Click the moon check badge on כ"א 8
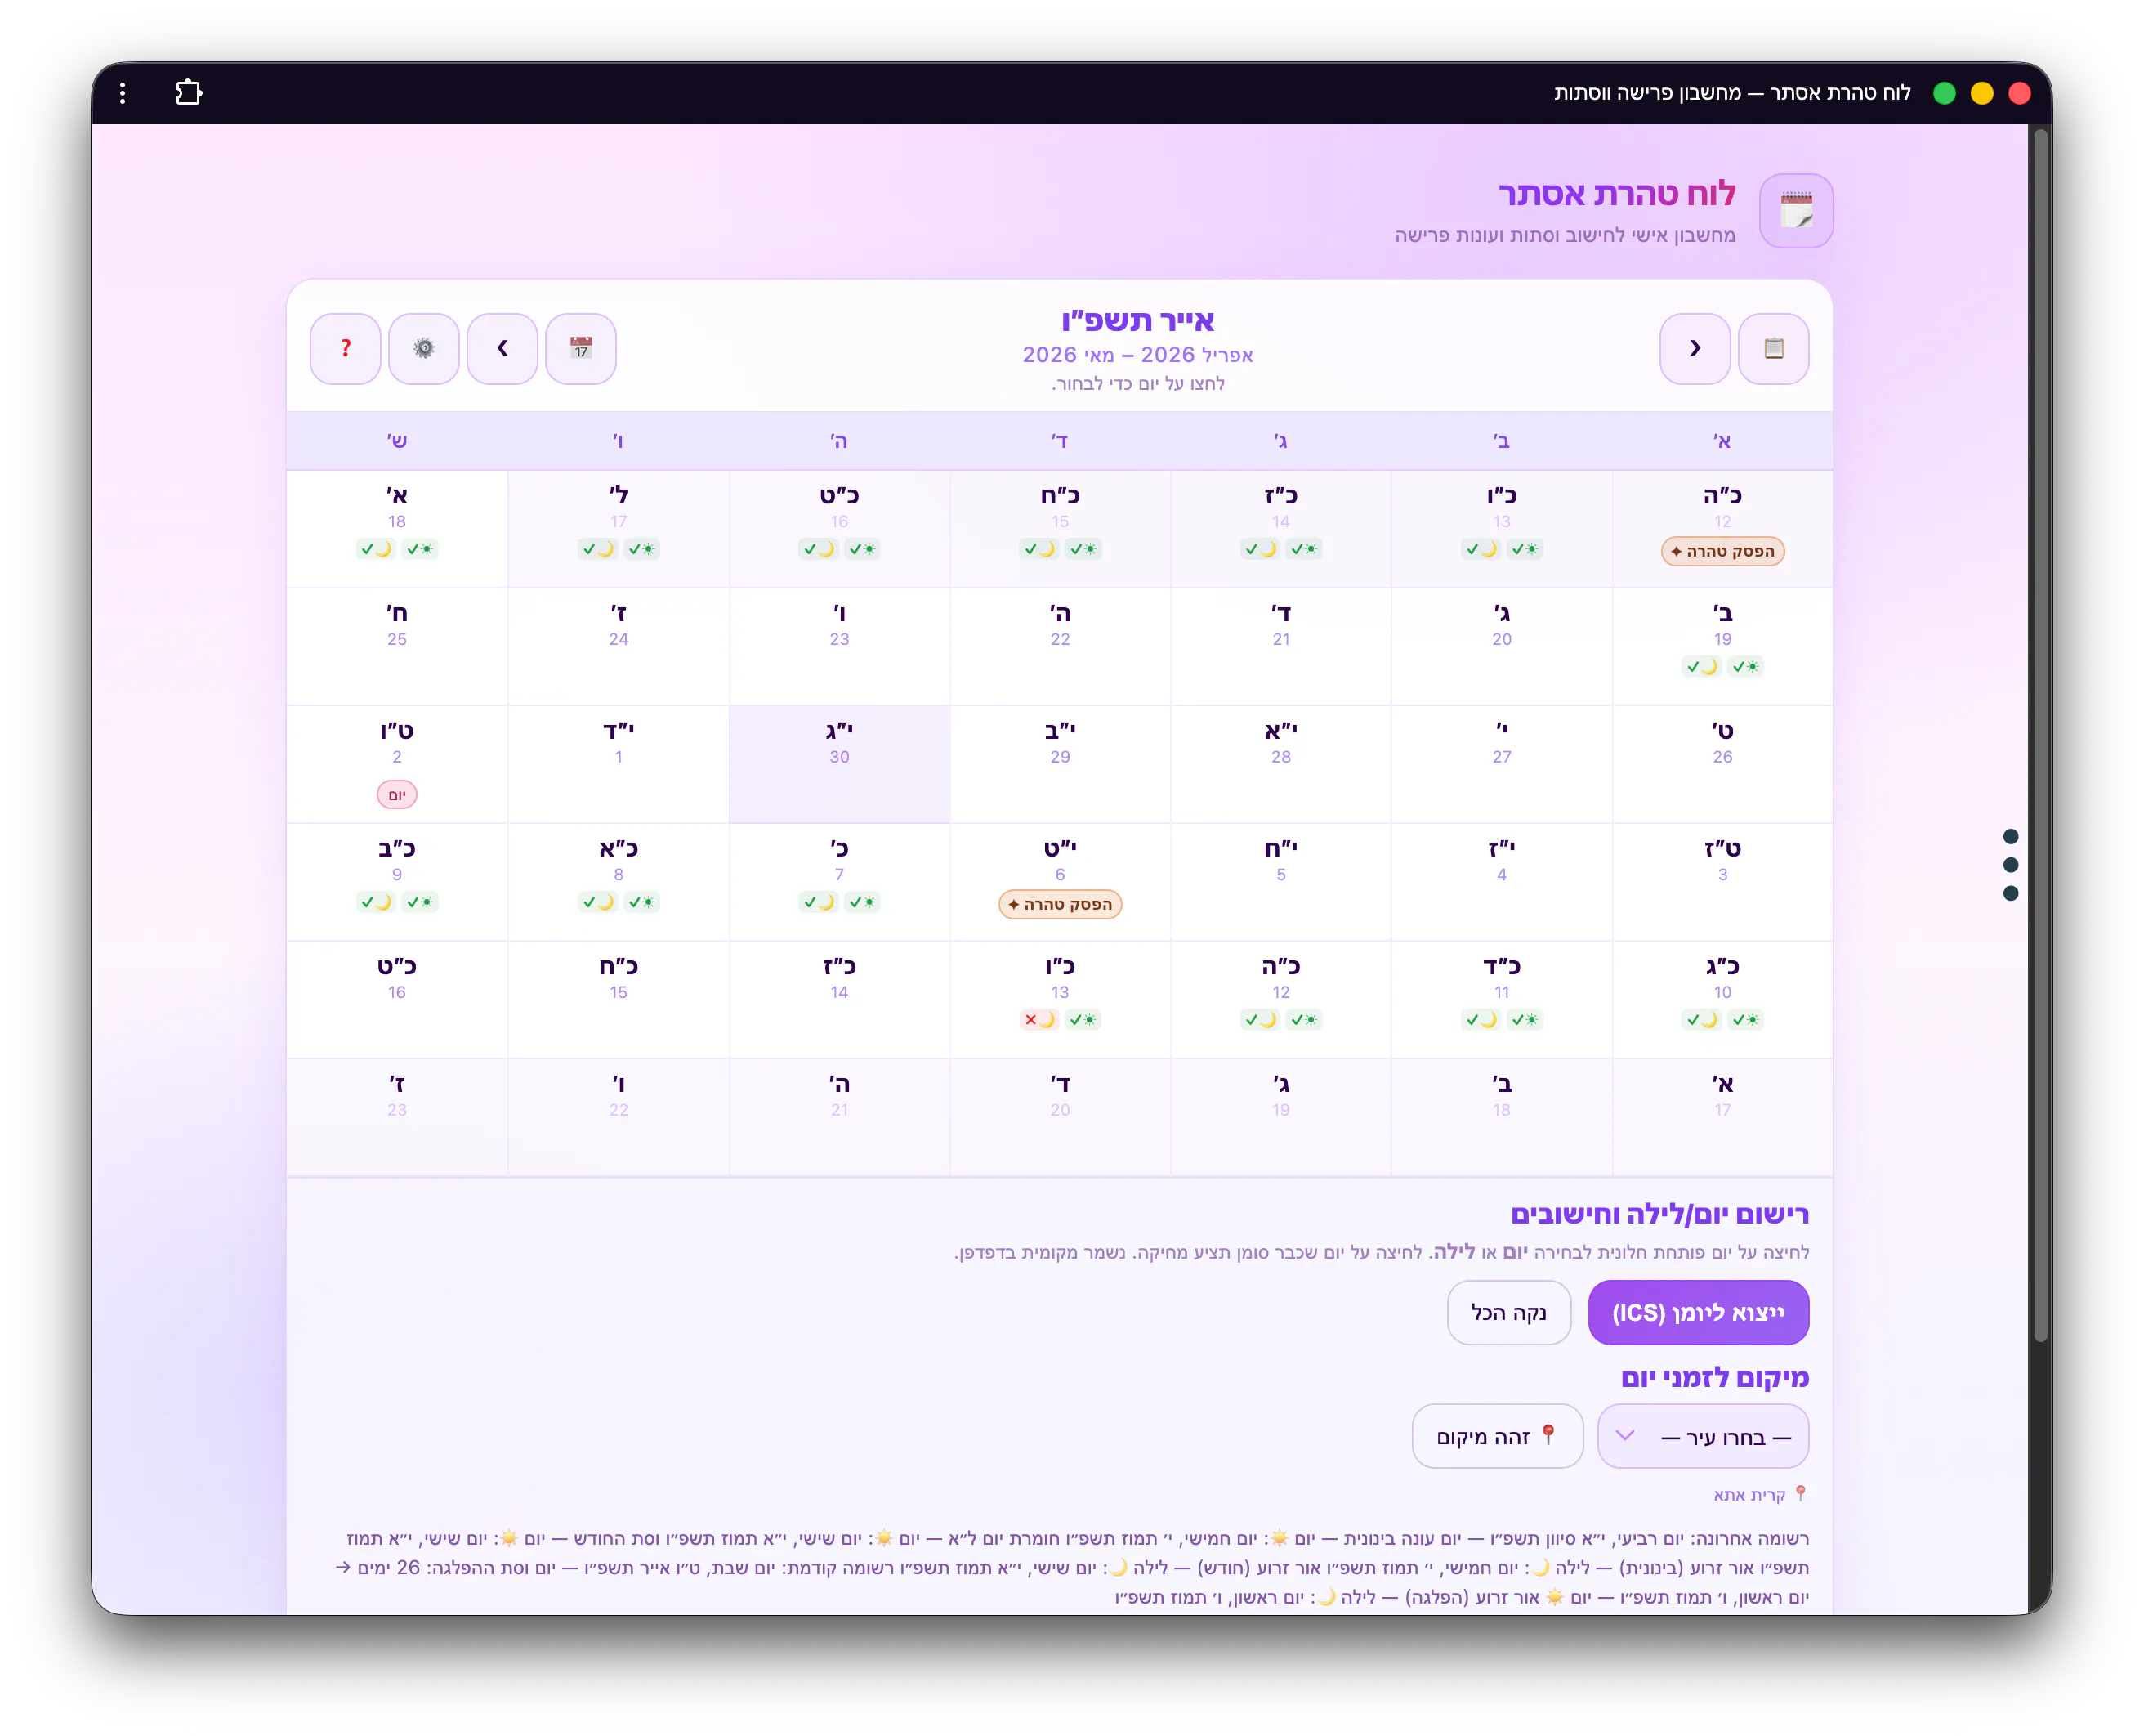This screenshot has height=1736, width=2144. 598,901
